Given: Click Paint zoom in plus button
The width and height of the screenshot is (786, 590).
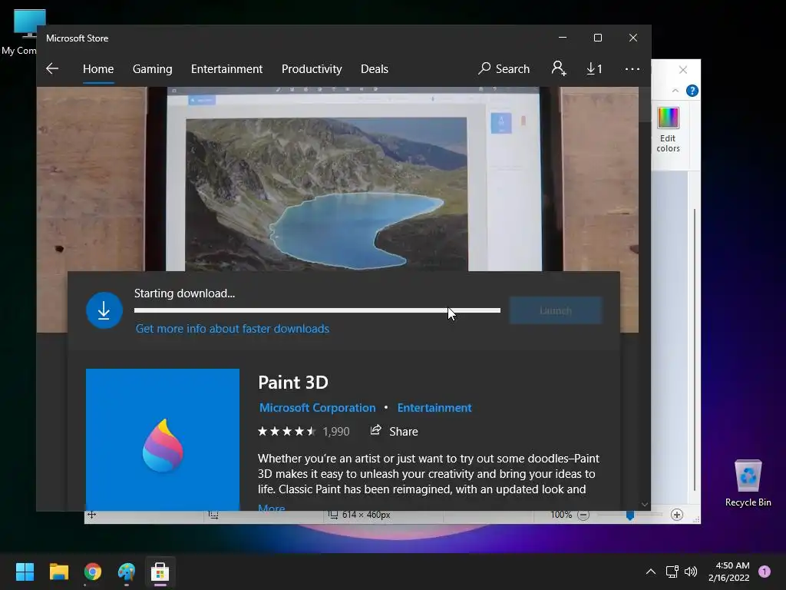Looking at the screenshot, I should point(677,515).
